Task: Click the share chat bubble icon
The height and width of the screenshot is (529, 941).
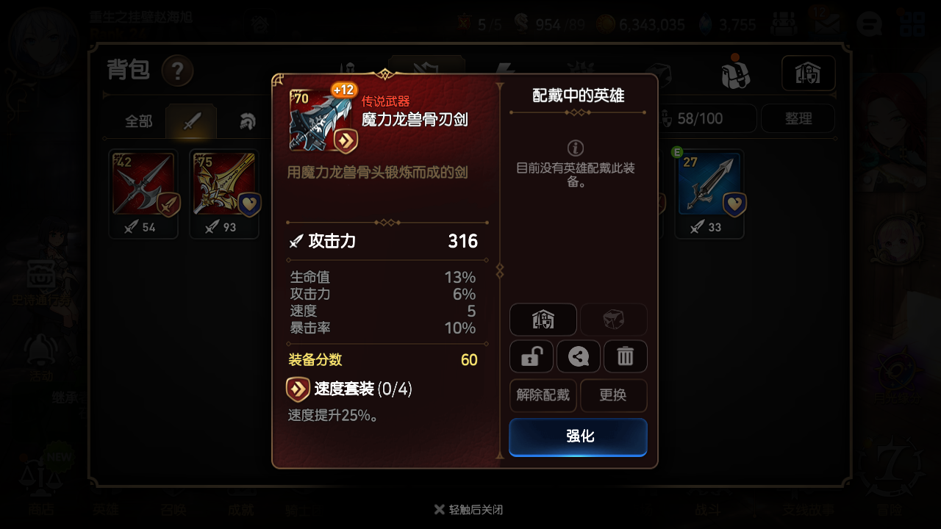Action: (579, 356)
